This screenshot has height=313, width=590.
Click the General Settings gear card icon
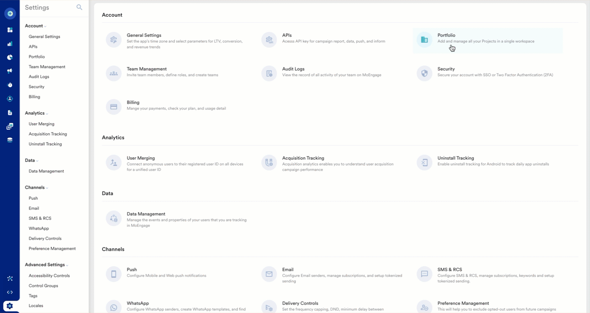tap(114, 40)
